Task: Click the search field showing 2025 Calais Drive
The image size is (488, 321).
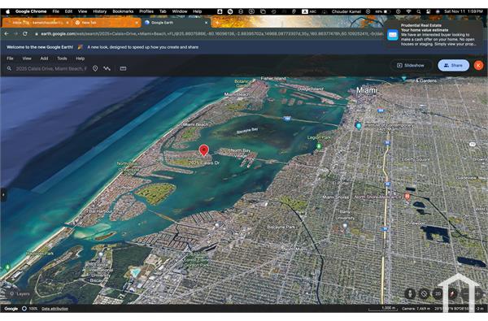Action: pos(51,68)
